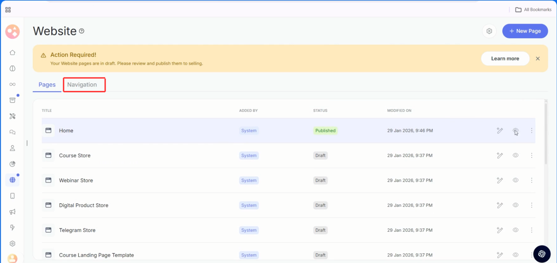Click the floating support chat icon

click(542, 254)
